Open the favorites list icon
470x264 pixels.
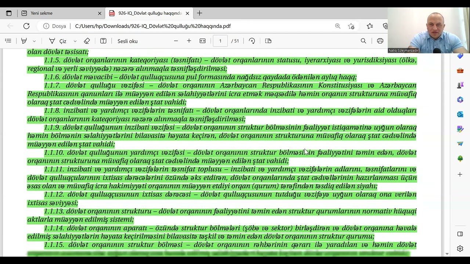click(x=370, y=26)
